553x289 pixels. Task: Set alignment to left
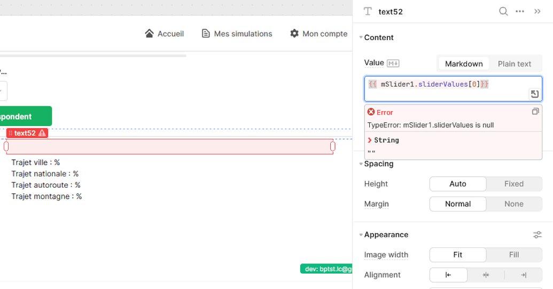(448, 275)
